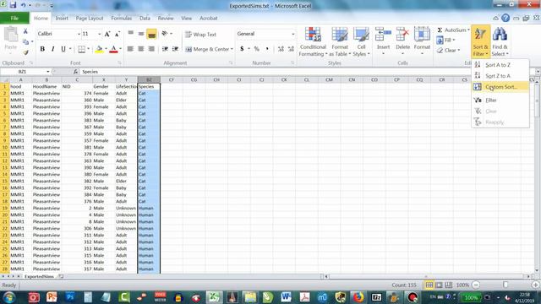The image size is (541, 304).
Task: Switch to the Review tab
Action: click(166, 19)
